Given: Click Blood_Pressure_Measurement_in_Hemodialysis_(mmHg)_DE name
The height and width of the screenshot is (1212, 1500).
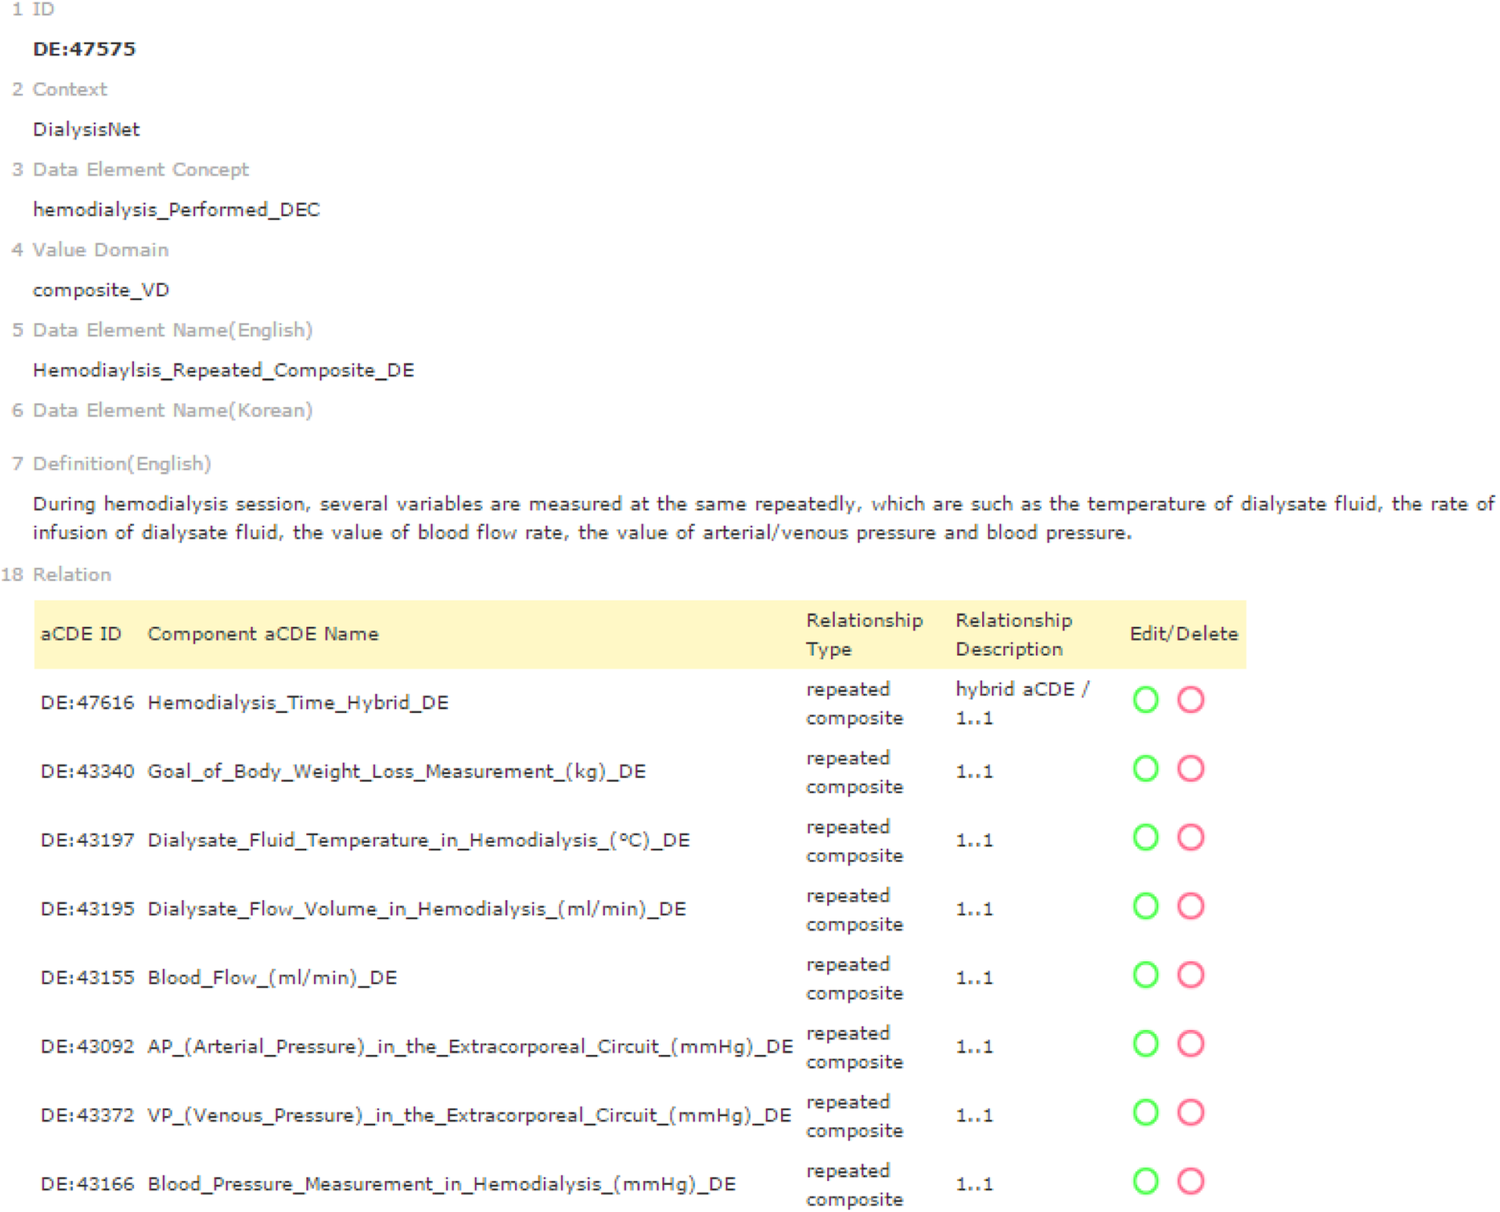Looking at the screenshot, I should (442, 1183).
